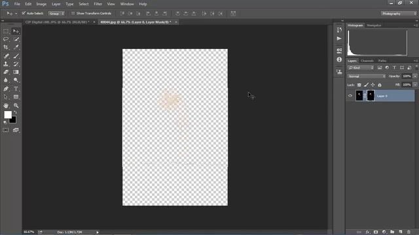This screenshot has height=235, width=419.
Task: Filter layers by adjustment layers icon
Action: click(x=387, y=68)
